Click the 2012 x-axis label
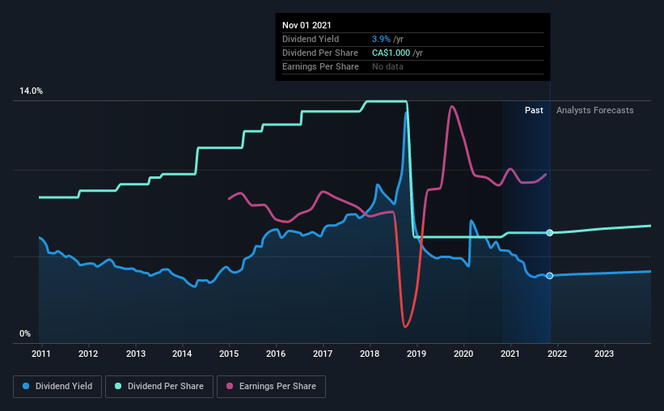The height and width of the screenshot is (411, 664). pyautogui.click(x=88, y=354)
